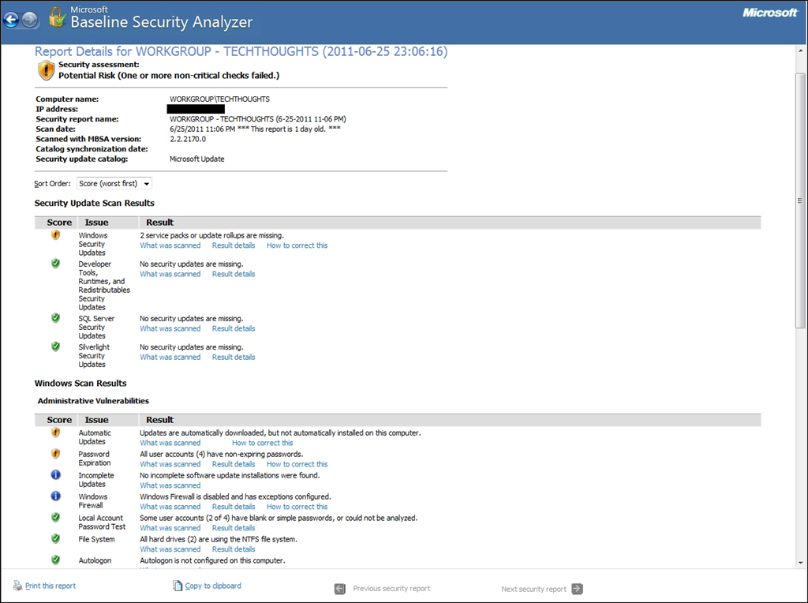Open How to correct this for Automatic Updates
The width and height of the screenshot is (808, 603).
262,443
